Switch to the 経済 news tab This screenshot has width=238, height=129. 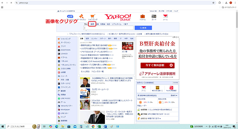(87, 39)
